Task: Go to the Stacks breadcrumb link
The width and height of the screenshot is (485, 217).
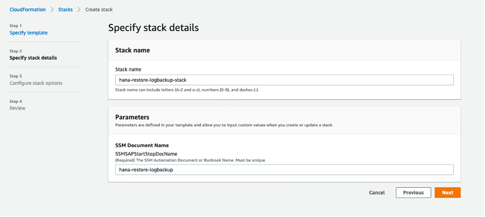Action: 66,9
